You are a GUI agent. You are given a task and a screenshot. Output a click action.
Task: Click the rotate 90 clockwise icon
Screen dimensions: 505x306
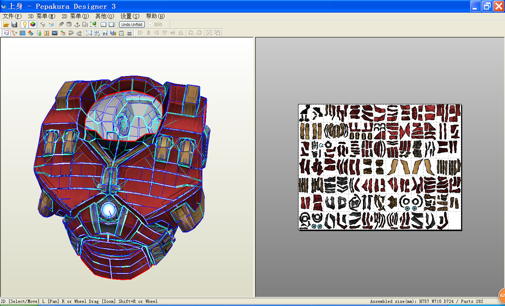coord(199,33)
